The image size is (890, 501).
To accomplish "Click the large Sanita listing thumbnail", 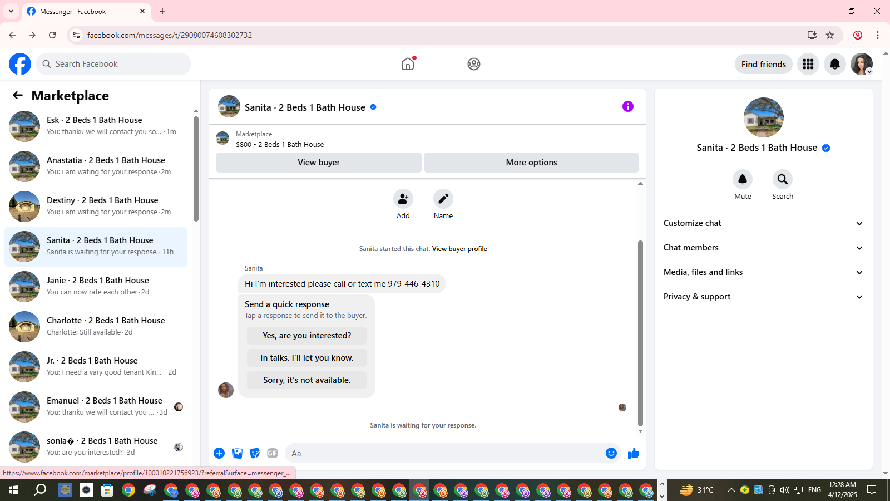I will tap(764, 117).
